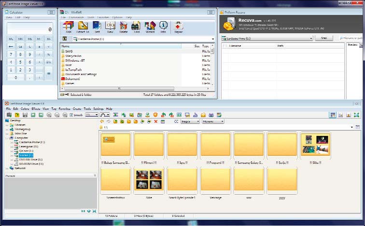
Task: Select the Vulcan drive in folder tree
Action: [x=26, y=155]
